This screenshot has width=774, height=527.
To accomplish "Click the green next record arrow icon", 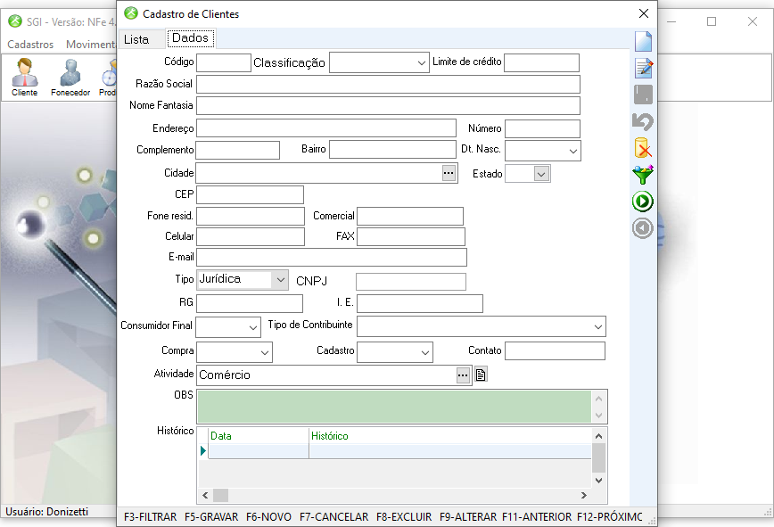I will point(643,202).
